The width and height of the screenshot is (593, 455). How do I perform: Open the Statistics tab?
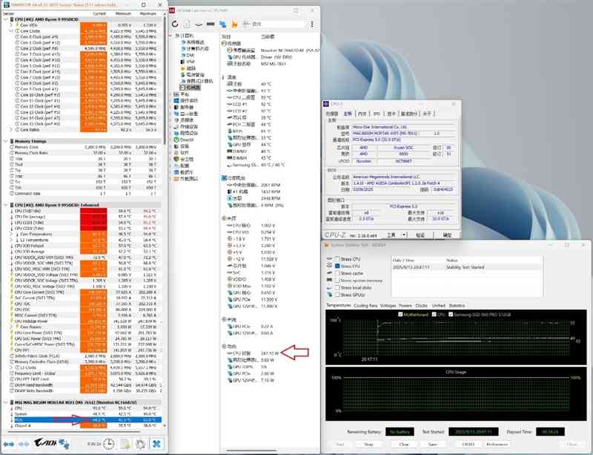pos(457,305)
